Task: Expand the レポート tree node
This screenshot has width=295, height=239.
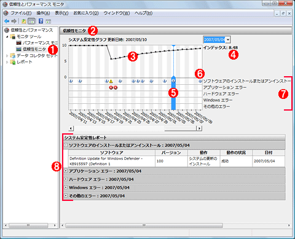Action: click(x=7, y=62)
